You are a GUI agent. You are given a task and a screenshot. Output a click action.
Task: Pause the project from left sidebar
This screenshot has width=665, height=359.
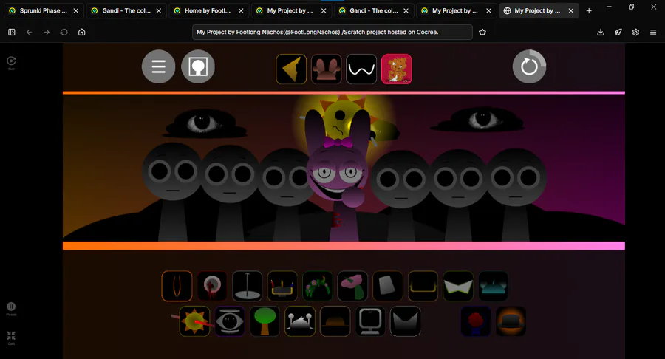(x=11, y=309)
